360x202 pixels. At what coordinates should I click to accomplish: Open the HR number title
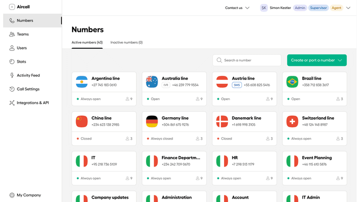[x=235, y=158]
